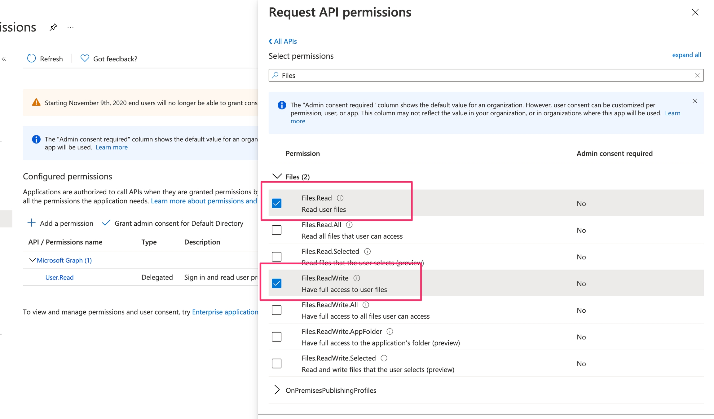Image resolution: width=714 pixels, height=419 pixels.
Task: Click the Got feedback heart icon
Action: [85, 58]
